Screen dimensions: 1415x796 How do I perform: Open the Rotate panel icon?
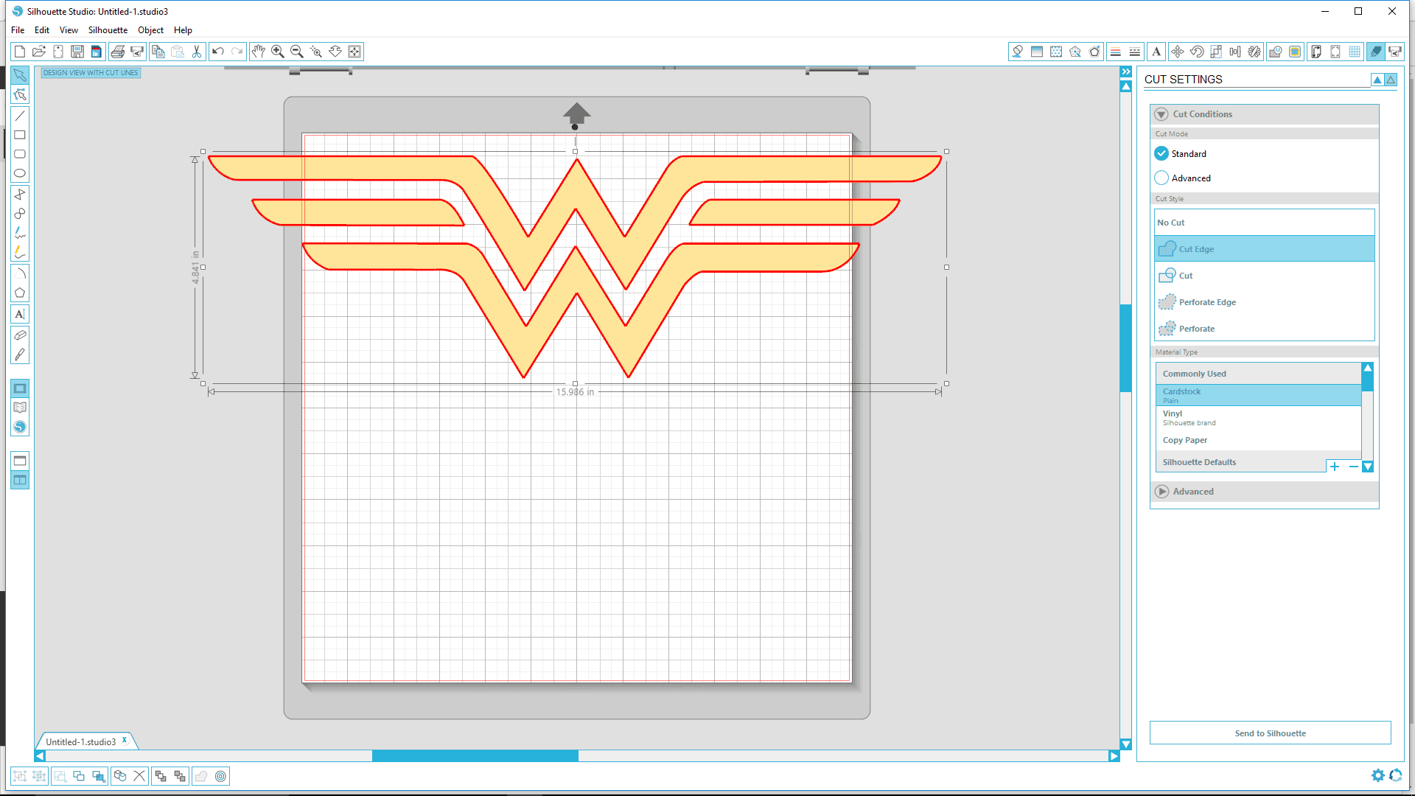click(1197, 52)
